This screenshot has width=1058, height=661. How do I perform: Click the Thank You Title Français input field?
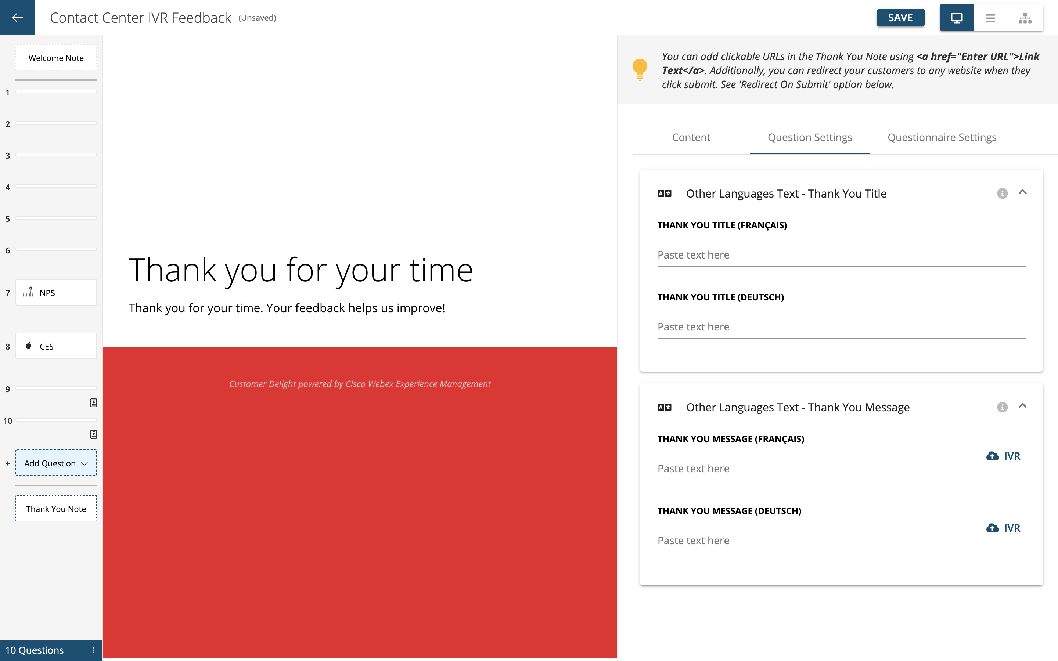click(x=840, y=254)
